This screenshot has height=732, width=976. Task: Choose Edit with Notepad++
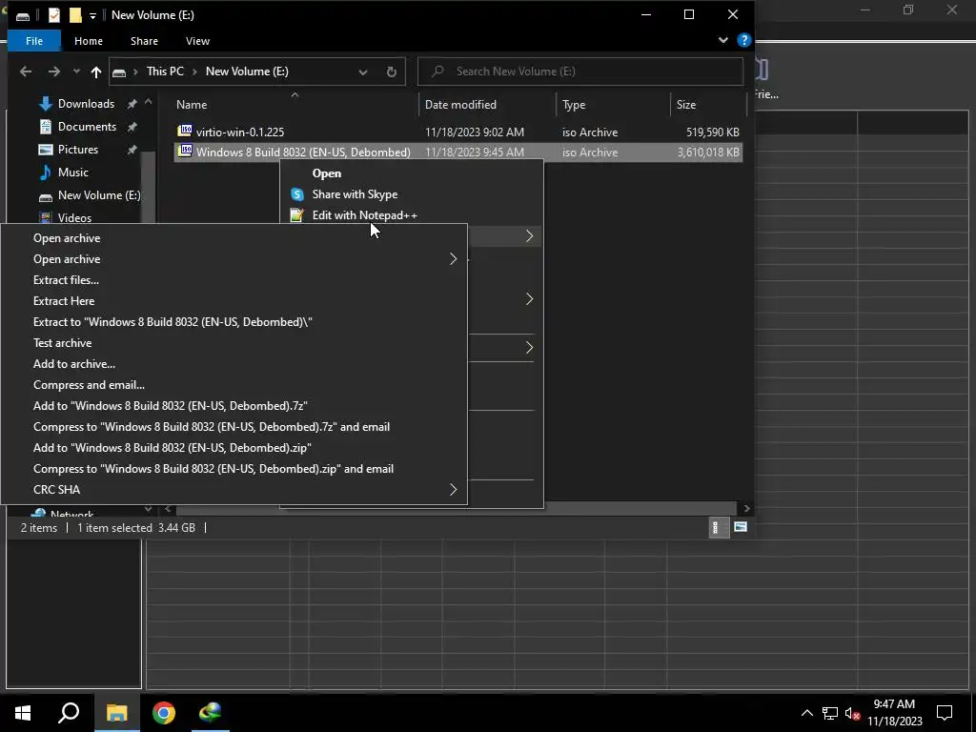tap(365, 215)
